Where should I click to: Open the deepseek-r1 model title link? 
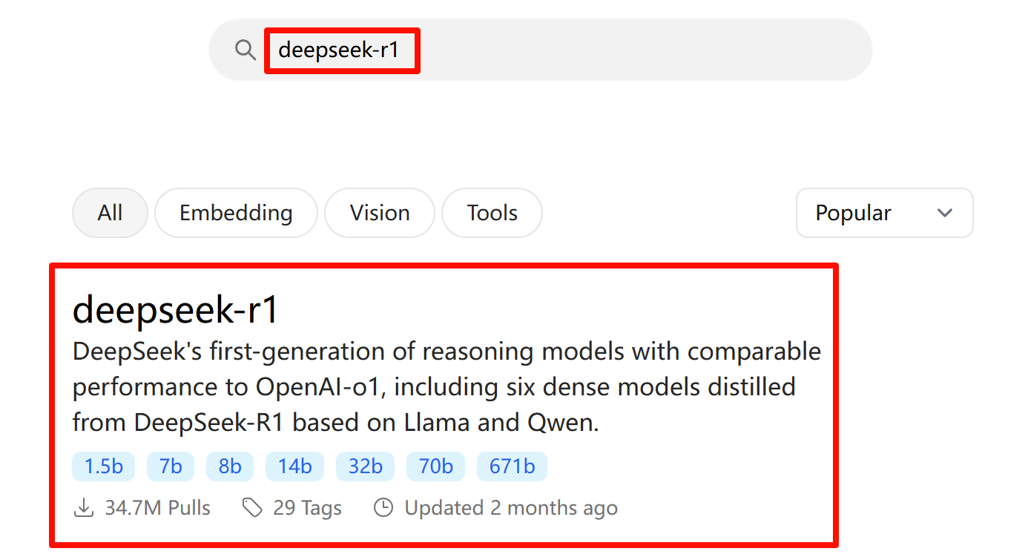coord(176,309)
